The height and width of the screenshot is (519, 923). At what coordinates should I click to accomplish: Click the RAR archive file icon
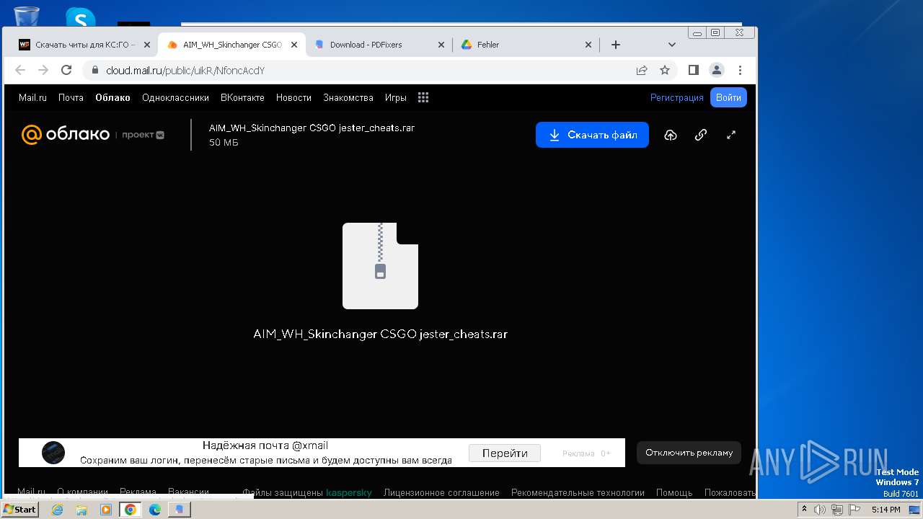380,266
